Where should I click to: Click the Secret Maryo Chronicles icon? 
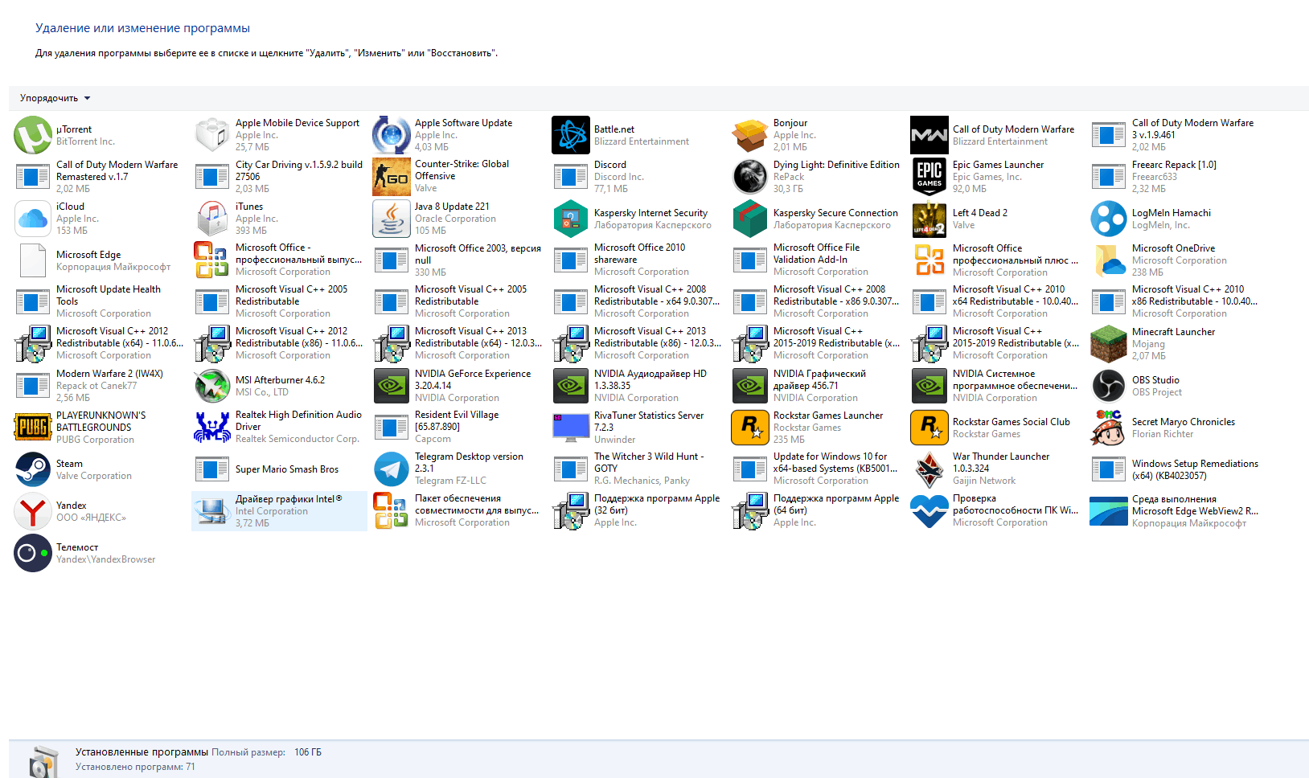pos(1109,428)
